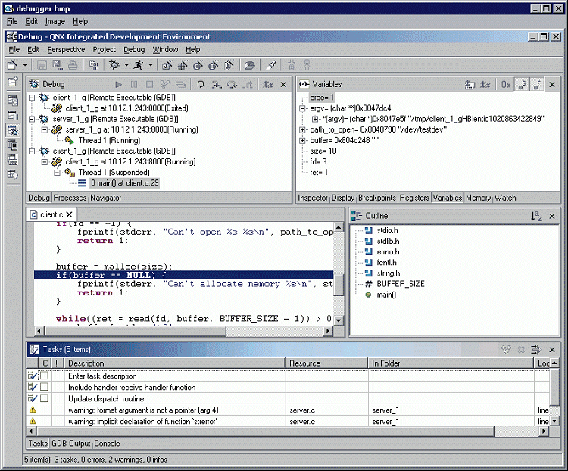Click the Disconnect icon in Debug panel
This screenshot has height=471, width=568.
click(165, 84)
